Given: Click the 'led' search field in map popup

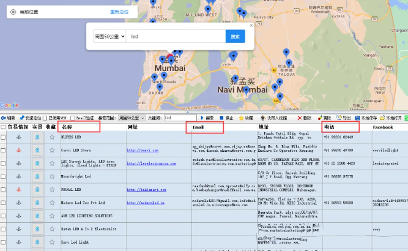Looking at the screenshot, I should [176, 37].
